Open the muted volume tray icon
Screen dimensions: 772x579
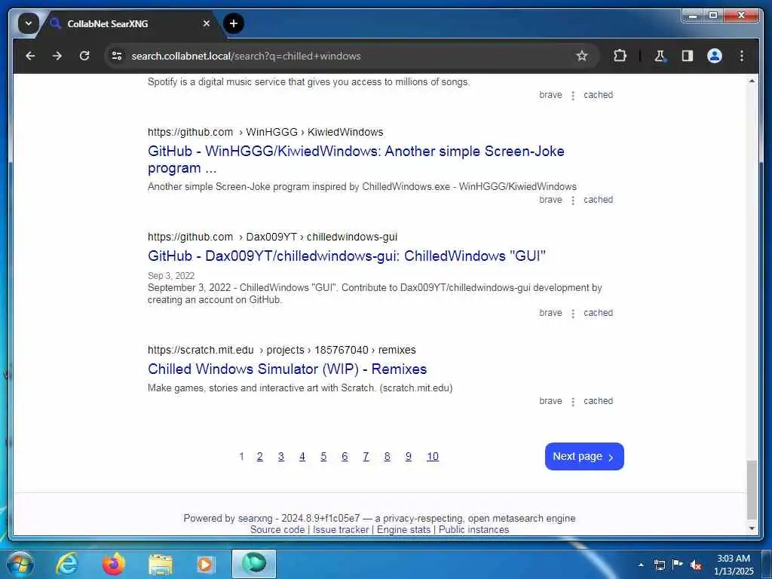pos(696,565)
